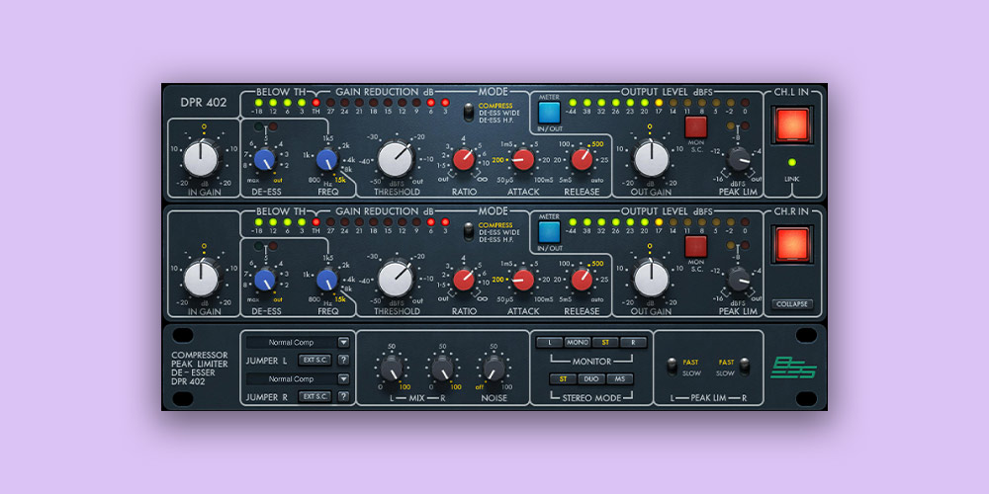989x494 pixels.
Task: Click the red RATIO knob on channel R
Action: pyautogui.click(x=464, y=279)
